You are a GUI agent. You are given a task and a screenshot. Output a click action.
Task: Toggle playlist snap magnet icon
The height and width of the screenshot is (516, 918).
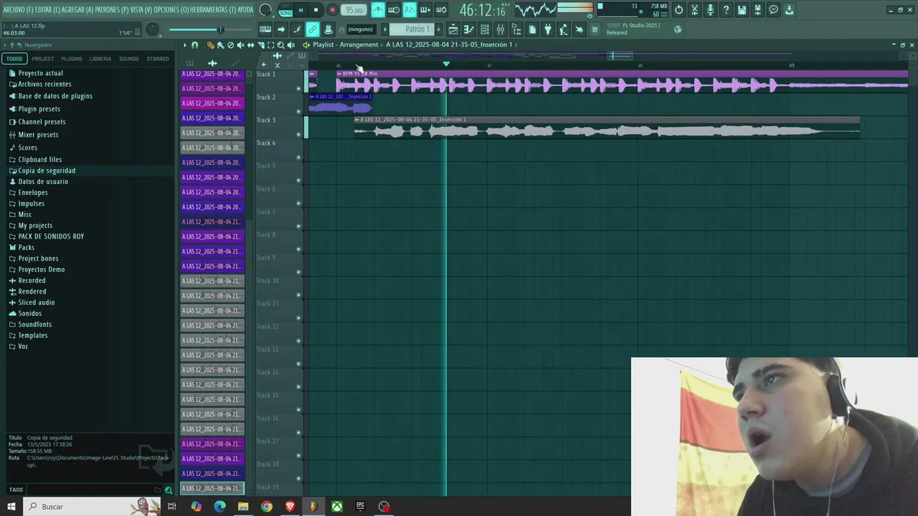click(194, 45)
